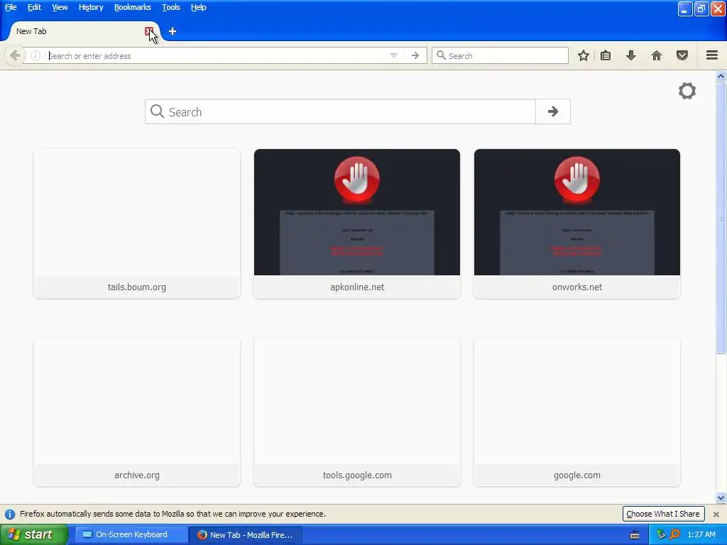
Task: Click the taskbar clock 1:27 AM
Action: point(701,534)
